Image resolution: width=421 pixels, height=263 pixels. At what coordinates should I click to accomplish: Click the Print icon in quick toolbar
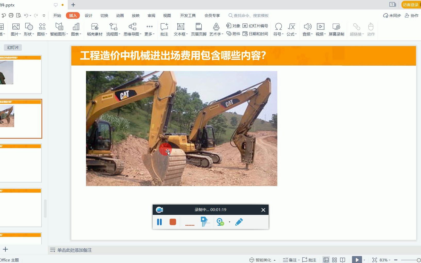pyautogui.click(x=11, y=15)
